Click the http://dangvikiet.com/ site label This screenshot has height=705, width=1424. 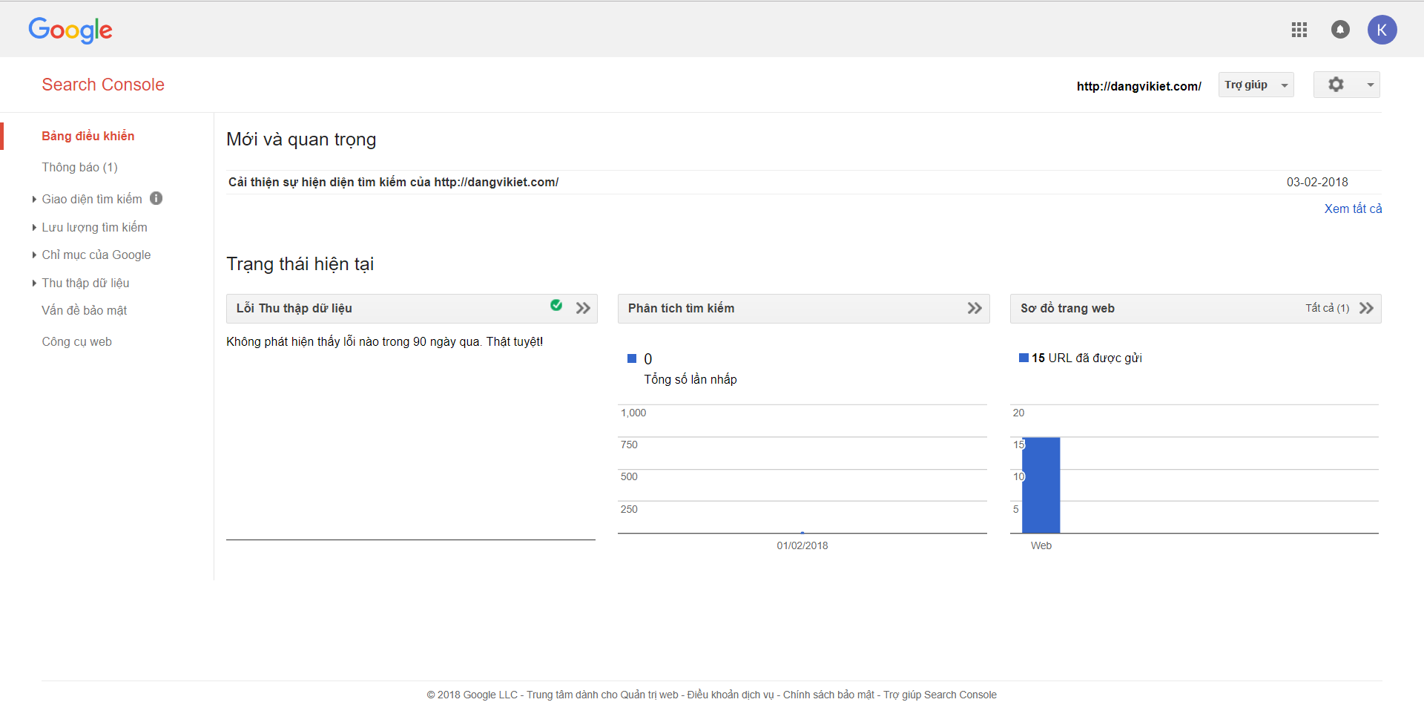1138,86
